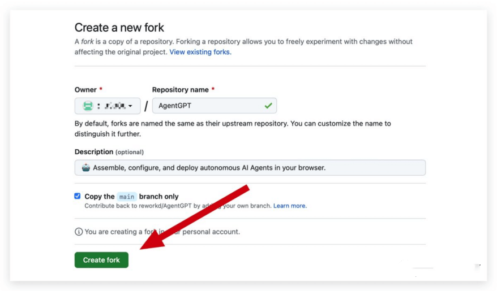
Task: Toggle Copy the main branch only checkbox
Action: click(x=78, y=196)
